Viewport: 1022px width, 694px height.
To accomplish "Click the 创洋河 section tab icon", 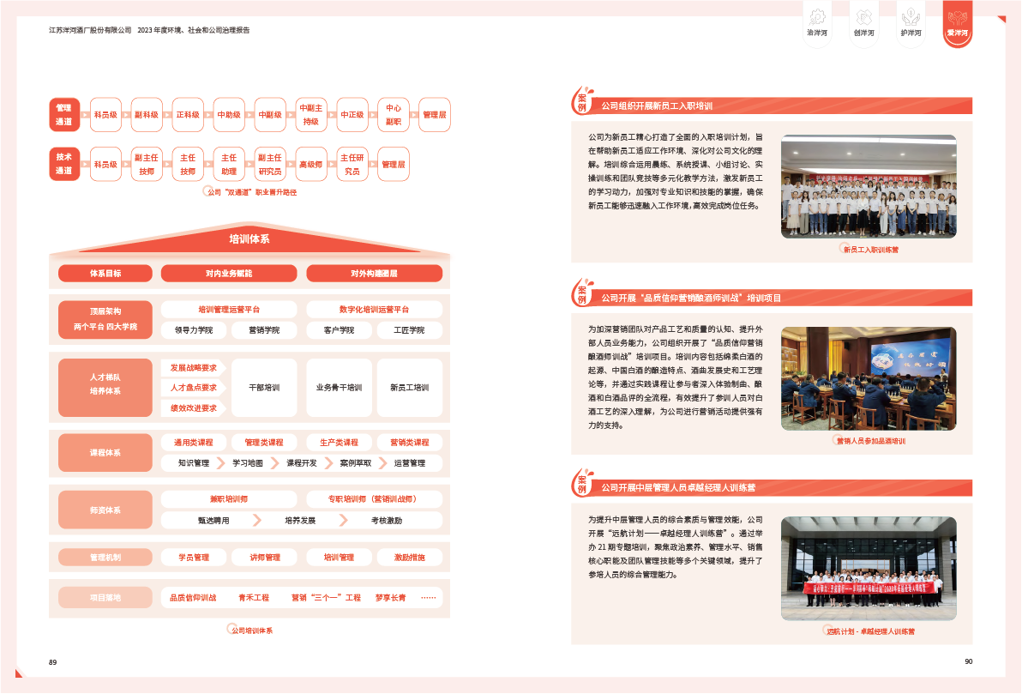I will [x=864, y=23].
